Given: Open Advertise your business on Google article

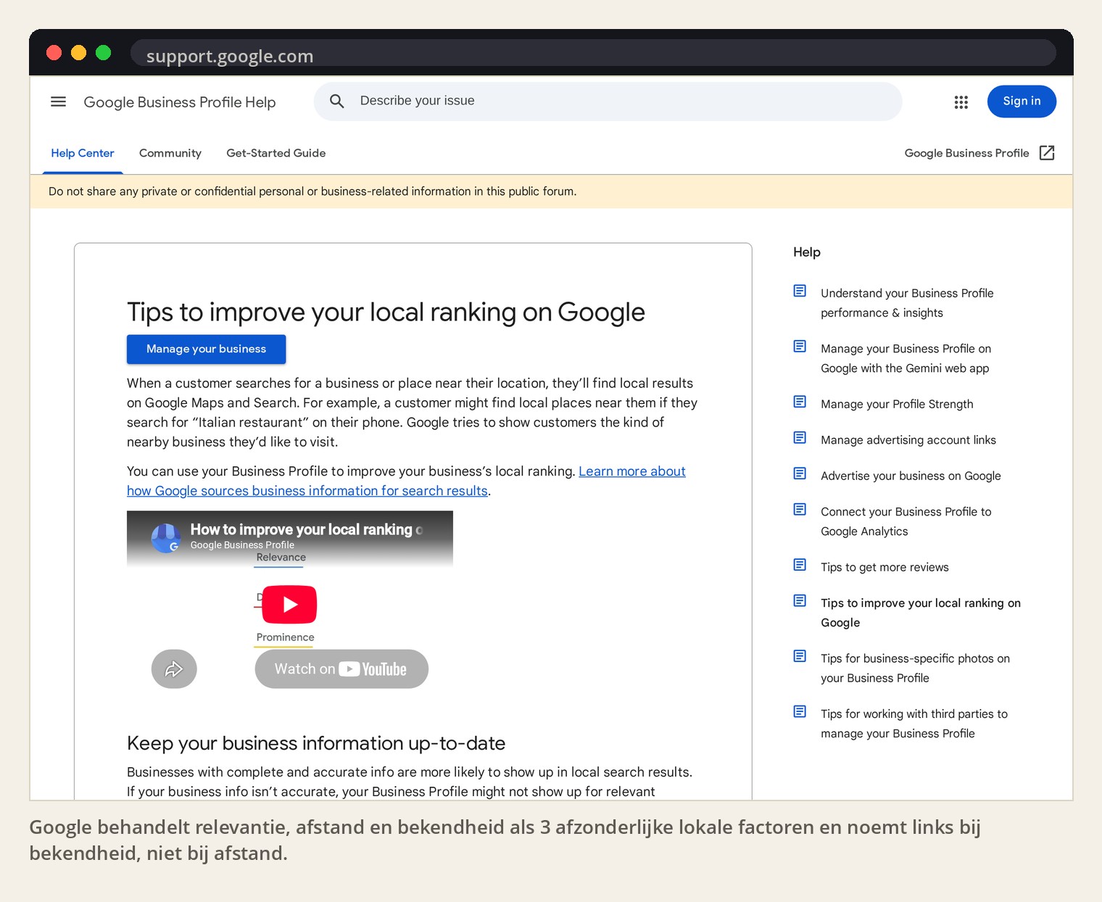Looking at the screenshot, I should 911,476.
